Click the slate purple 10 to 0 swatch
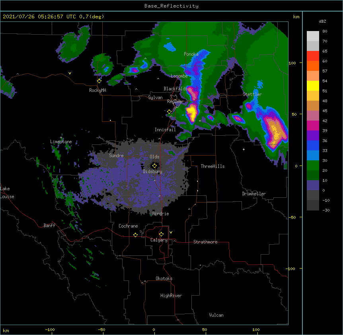 coord(313,185)
